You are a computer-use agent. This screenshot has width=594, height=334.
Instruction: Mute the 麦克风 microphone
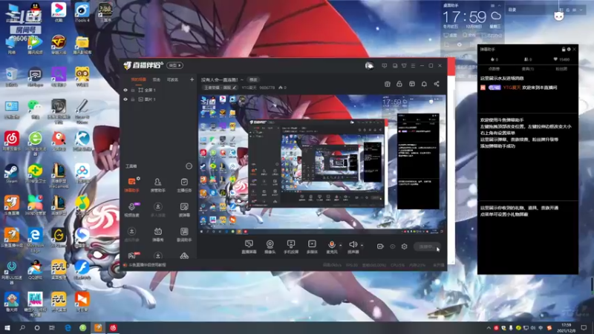331,246
